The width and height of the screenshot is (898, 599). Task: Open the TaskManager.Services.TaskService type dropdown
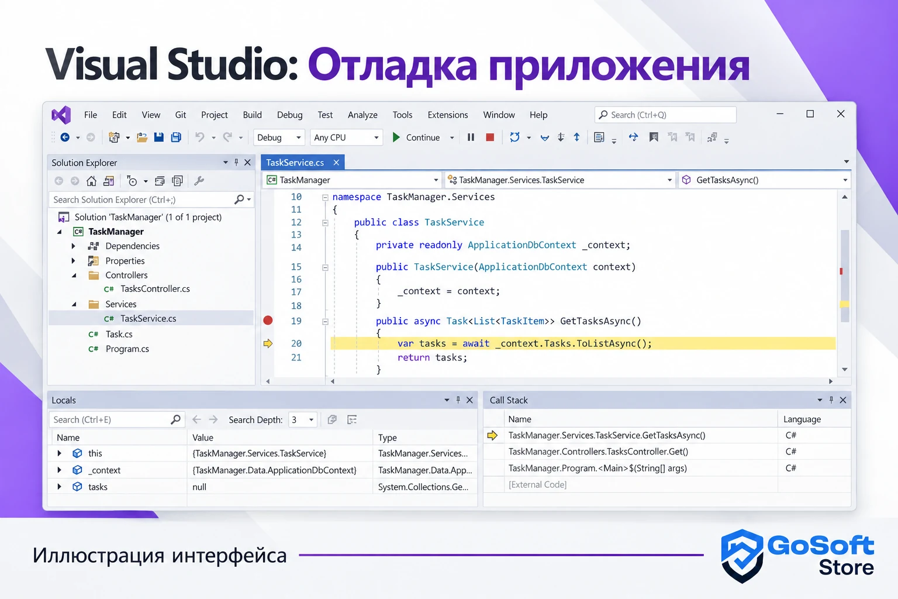(x=560, y=180)
